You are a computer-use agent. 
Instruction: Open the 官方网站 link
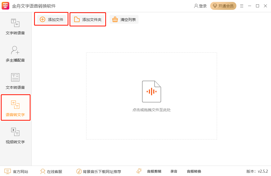coord(16,172)
